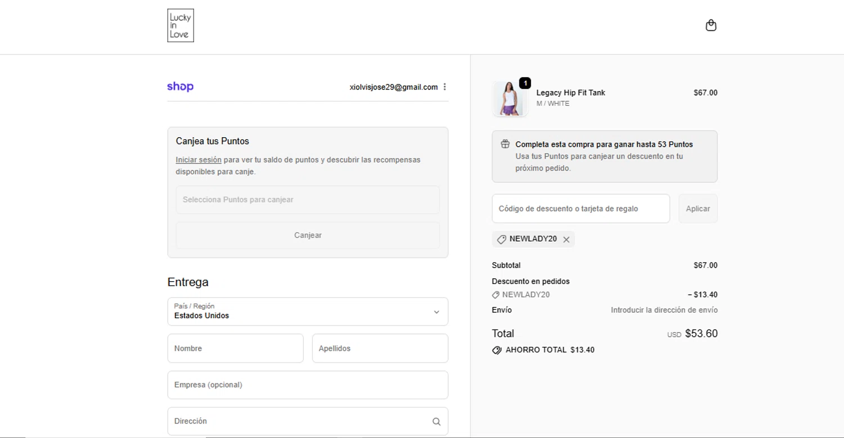Click the Descuento en pedidos label
The image size is (844, 438).
pyautogui.click(x=531, y=281)
